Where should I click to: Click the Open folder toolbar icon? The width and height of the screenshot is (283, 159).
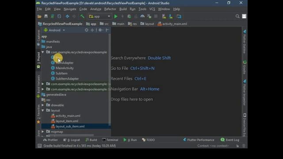pyautogui.click(x=39, y=16)
